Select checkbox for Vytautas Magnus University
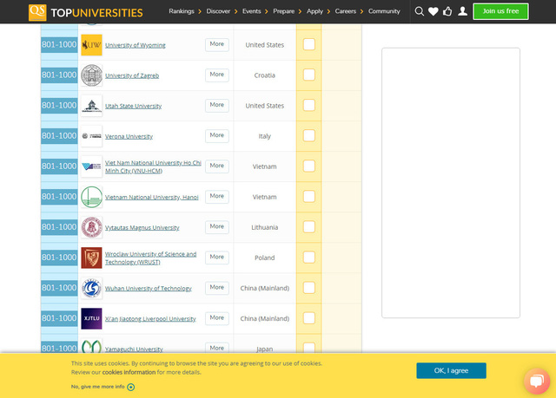Screen dimensions: 556x398 [308, 227]
